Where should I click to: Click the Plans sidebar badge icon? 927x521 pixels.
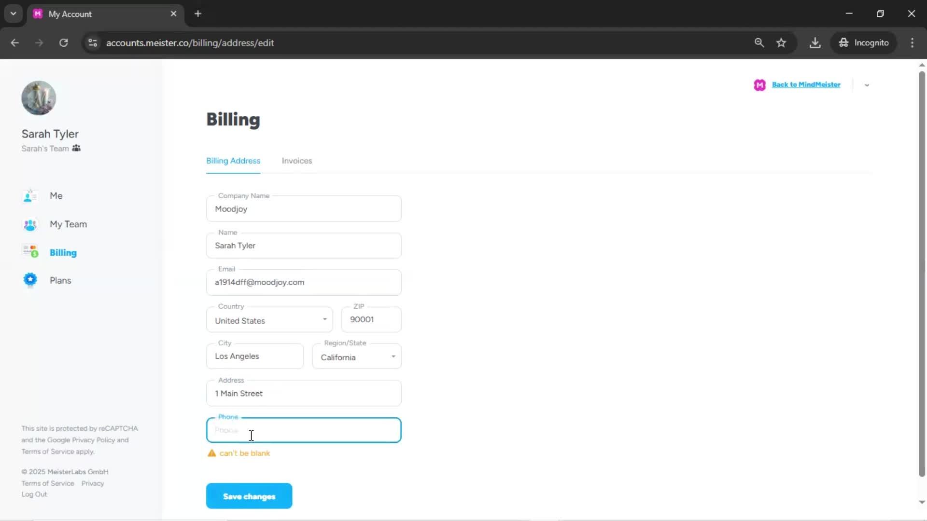coord(30,279)
